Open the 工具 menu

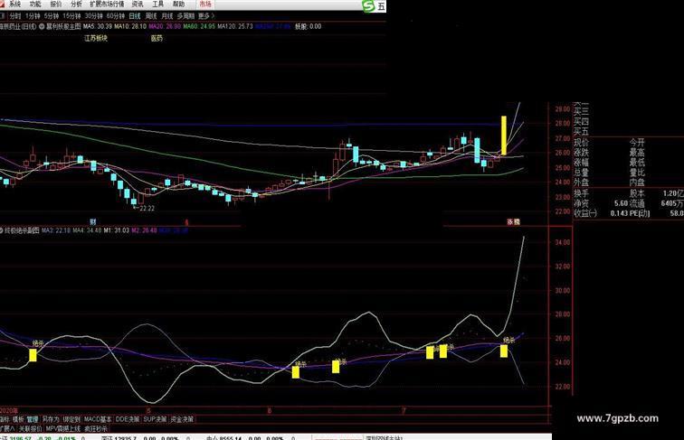(158, 5)
